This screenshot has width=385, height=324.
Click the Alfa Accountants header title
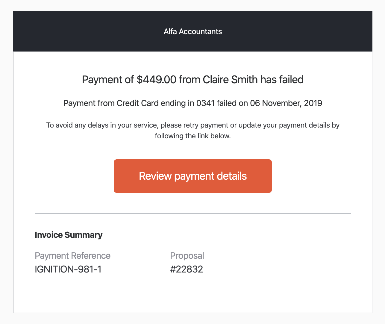[x=192, y=31]
